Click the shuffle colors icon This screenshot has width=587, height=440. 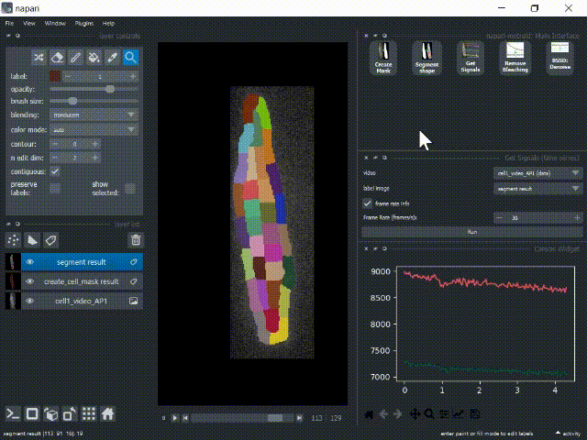point(39,58)
